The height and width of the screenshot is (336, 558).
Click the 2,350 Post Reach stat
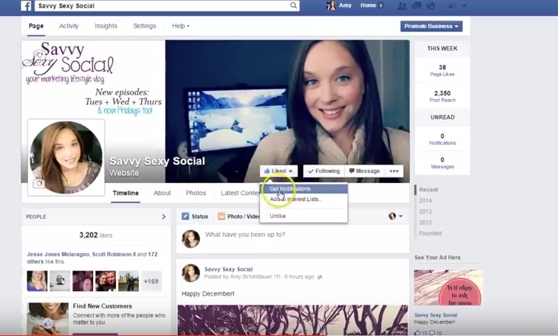[442, 96]
